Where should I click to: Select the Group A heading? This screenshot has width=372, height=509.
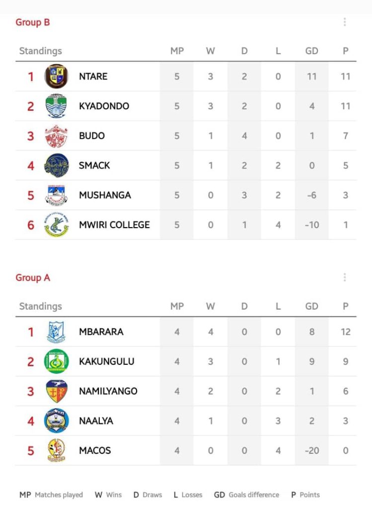pos(33,277)
